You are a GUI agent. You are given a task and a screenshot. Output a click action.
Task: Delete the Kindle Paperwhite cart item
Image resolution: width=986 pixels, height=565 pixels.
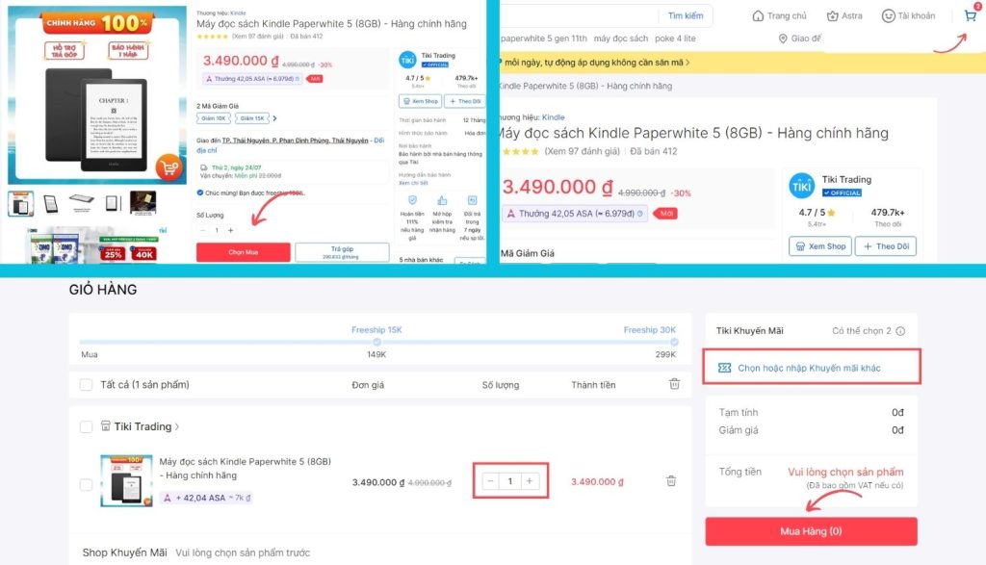point(671,481)
